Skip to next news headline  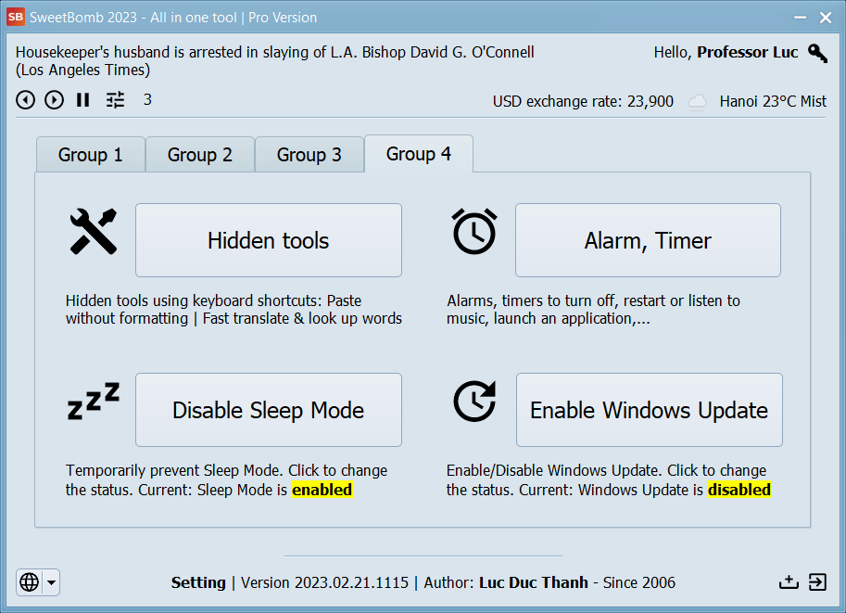(55, 100)
